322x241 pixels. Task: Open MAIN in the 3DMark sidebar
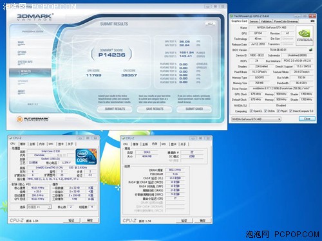(x=21, y=42)
